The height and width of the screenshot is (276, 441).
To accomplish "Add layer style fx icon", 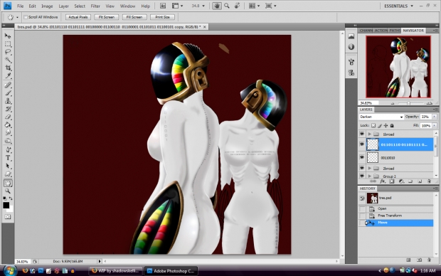I will 383,181.
